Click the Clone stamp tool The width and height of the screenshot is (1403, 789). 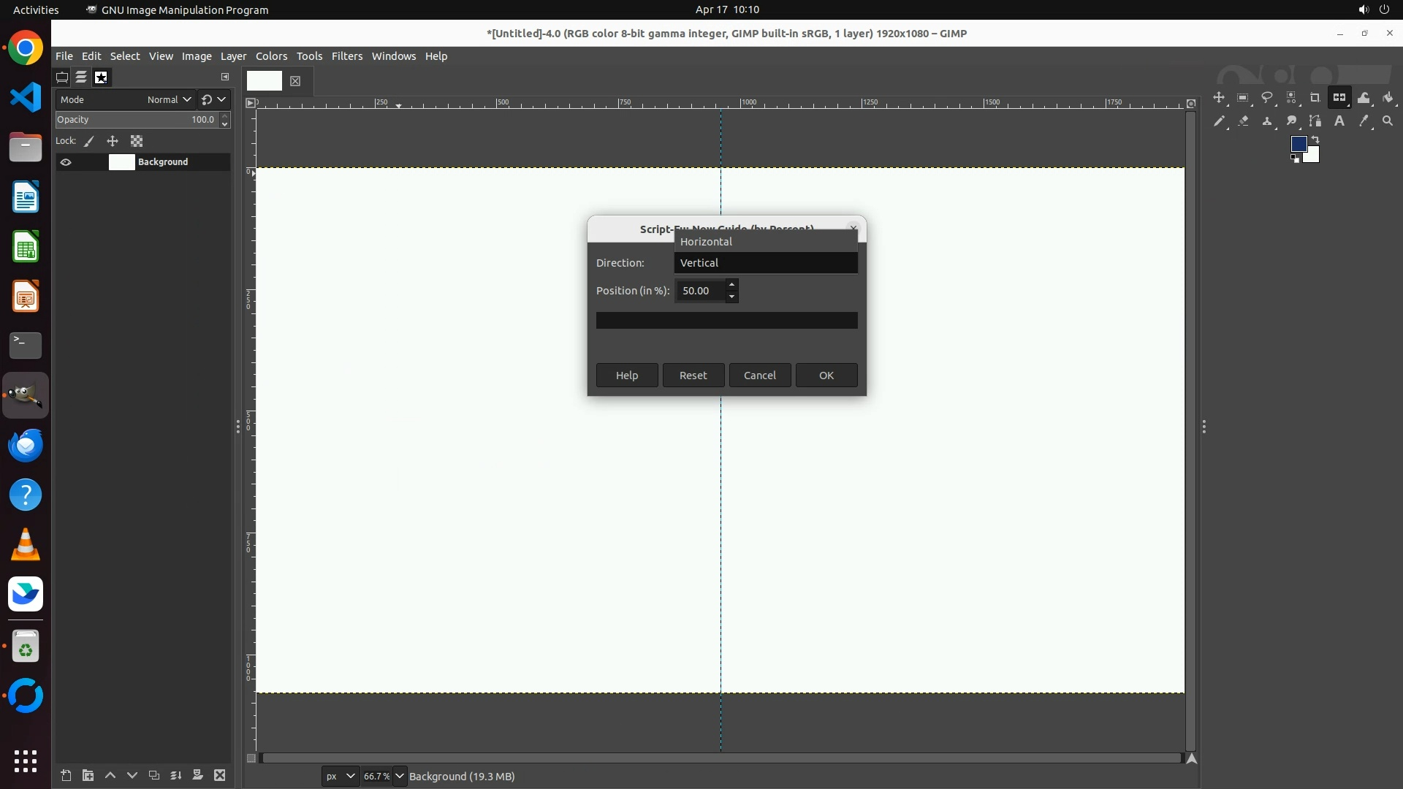click(1267, 121)
